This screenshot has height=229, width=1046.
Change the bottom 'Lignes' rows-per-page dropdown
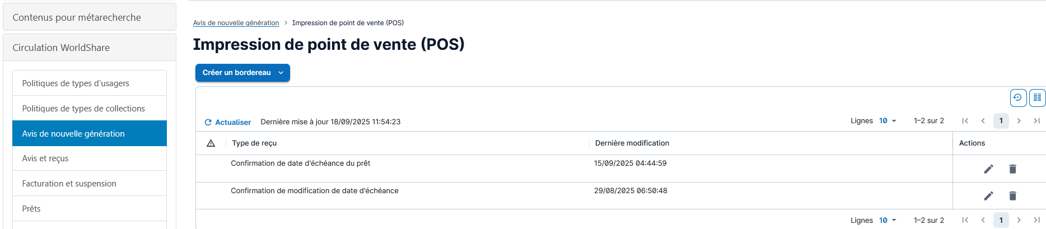pyautogui.click(x=888, y=221)
